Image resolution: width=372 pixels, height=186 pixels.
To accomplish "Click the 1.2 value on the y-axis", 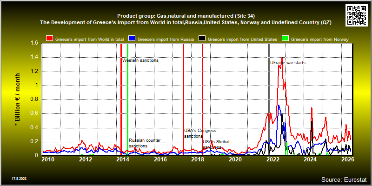I will [x=34, y=72].
